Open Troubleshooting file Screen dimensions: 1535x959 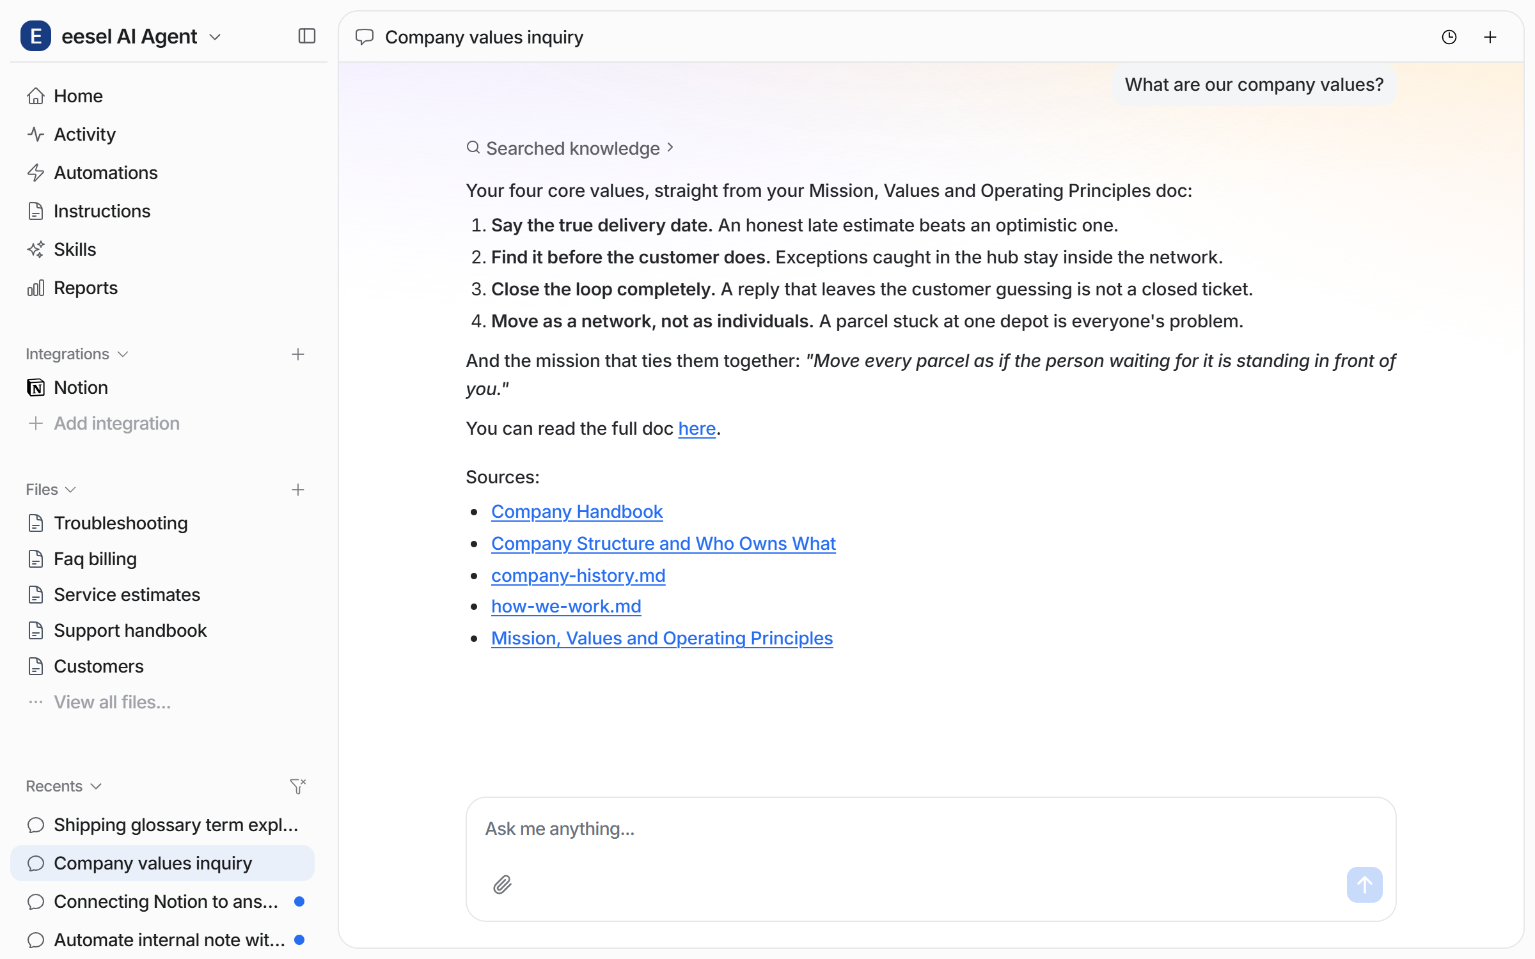pyautogui.click(x=162, y=523)
